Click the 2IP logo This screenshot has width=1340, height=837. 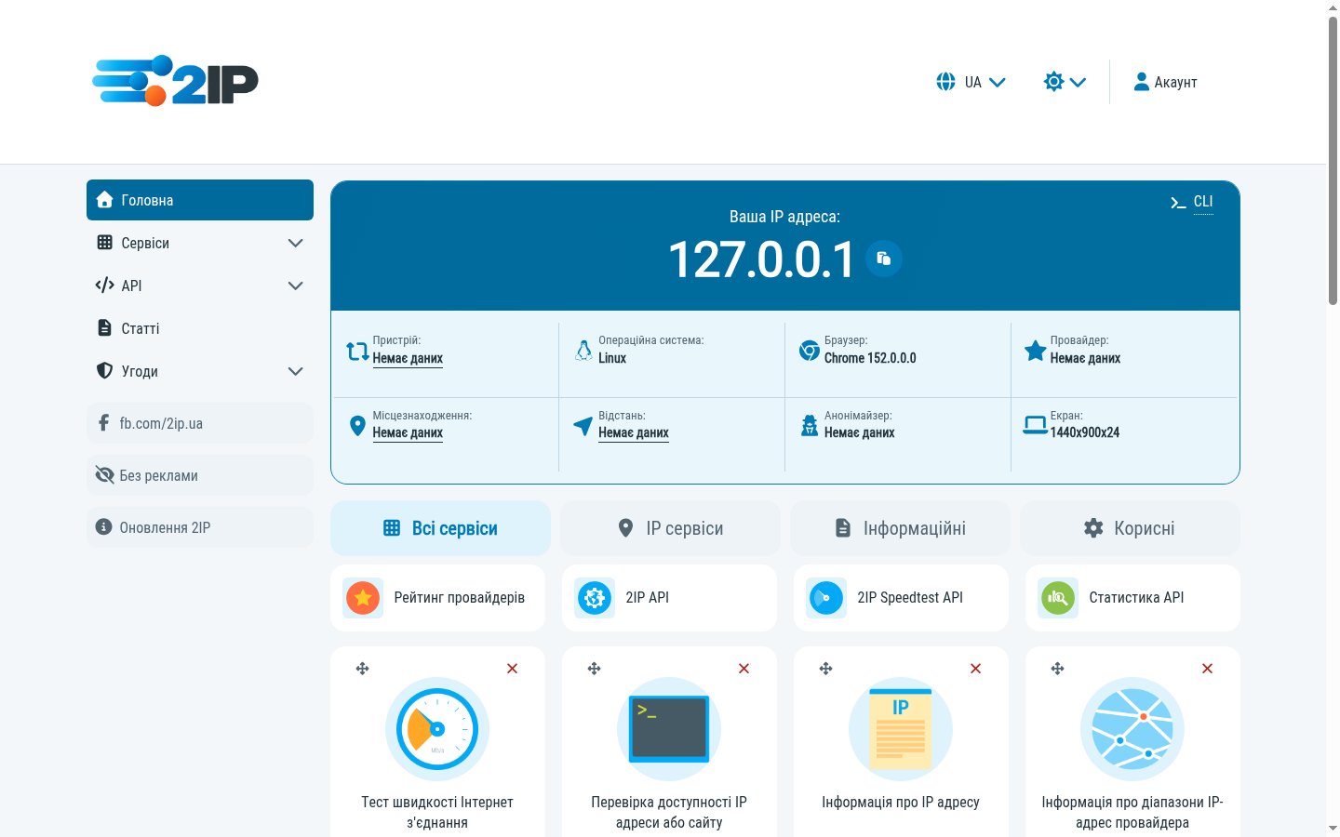[175, 81]
